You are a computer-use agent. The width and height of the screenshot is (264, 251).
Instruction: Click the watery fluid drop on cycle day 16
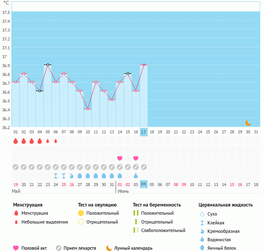pyautogui.click(x=136, y=175)
